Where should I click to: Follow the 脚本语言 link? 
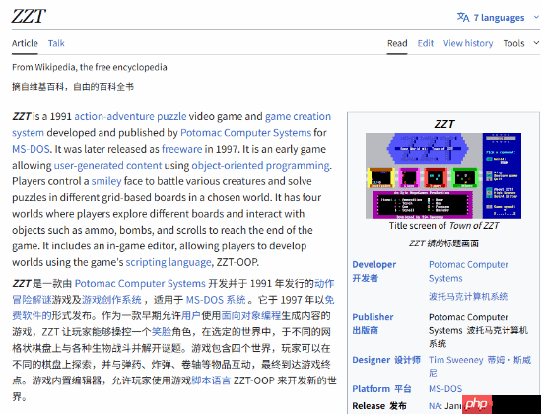(211, 380)
